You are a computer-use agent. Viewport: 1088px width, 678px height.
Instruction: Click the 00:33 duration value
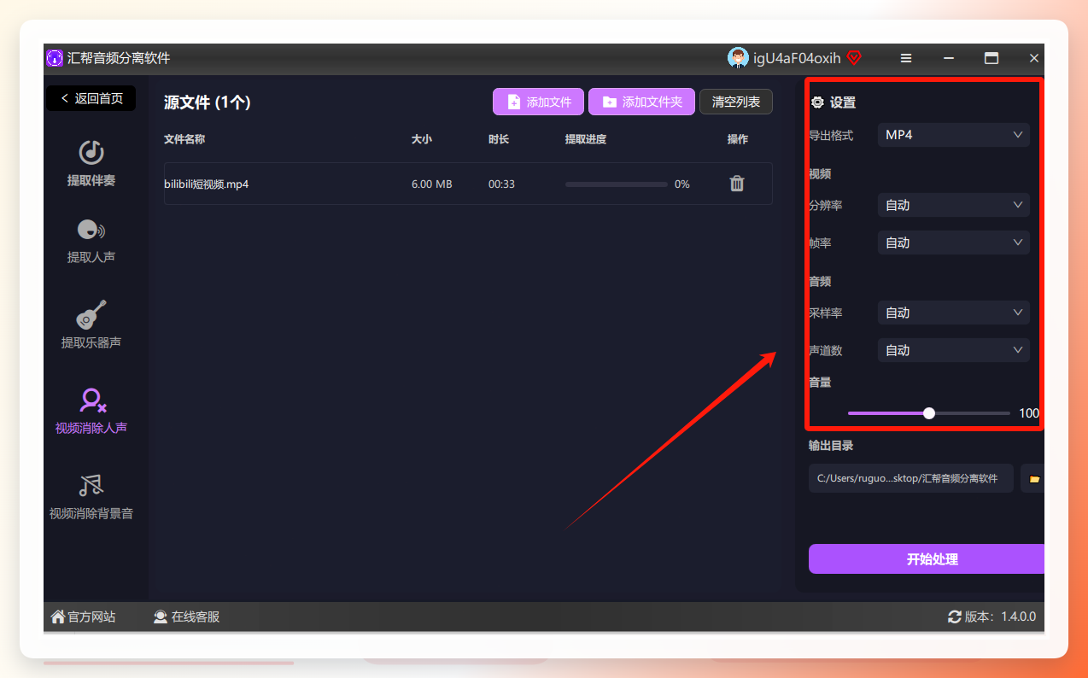click(501, 184)
